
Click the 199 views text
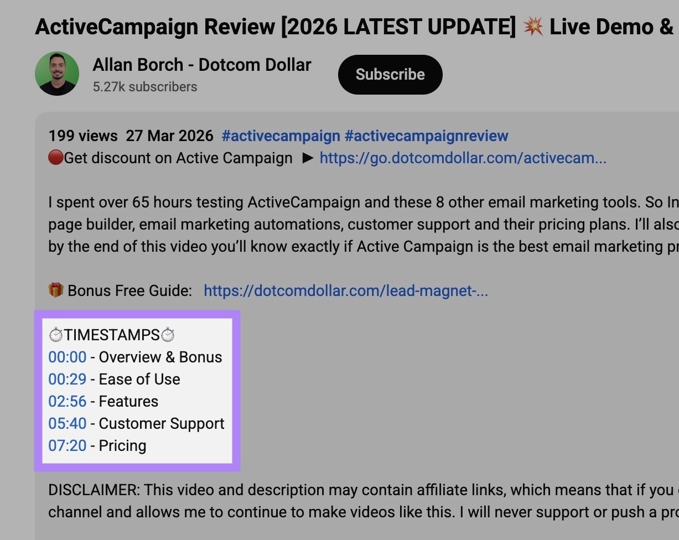pyautogui.click(x=83, y=136)
